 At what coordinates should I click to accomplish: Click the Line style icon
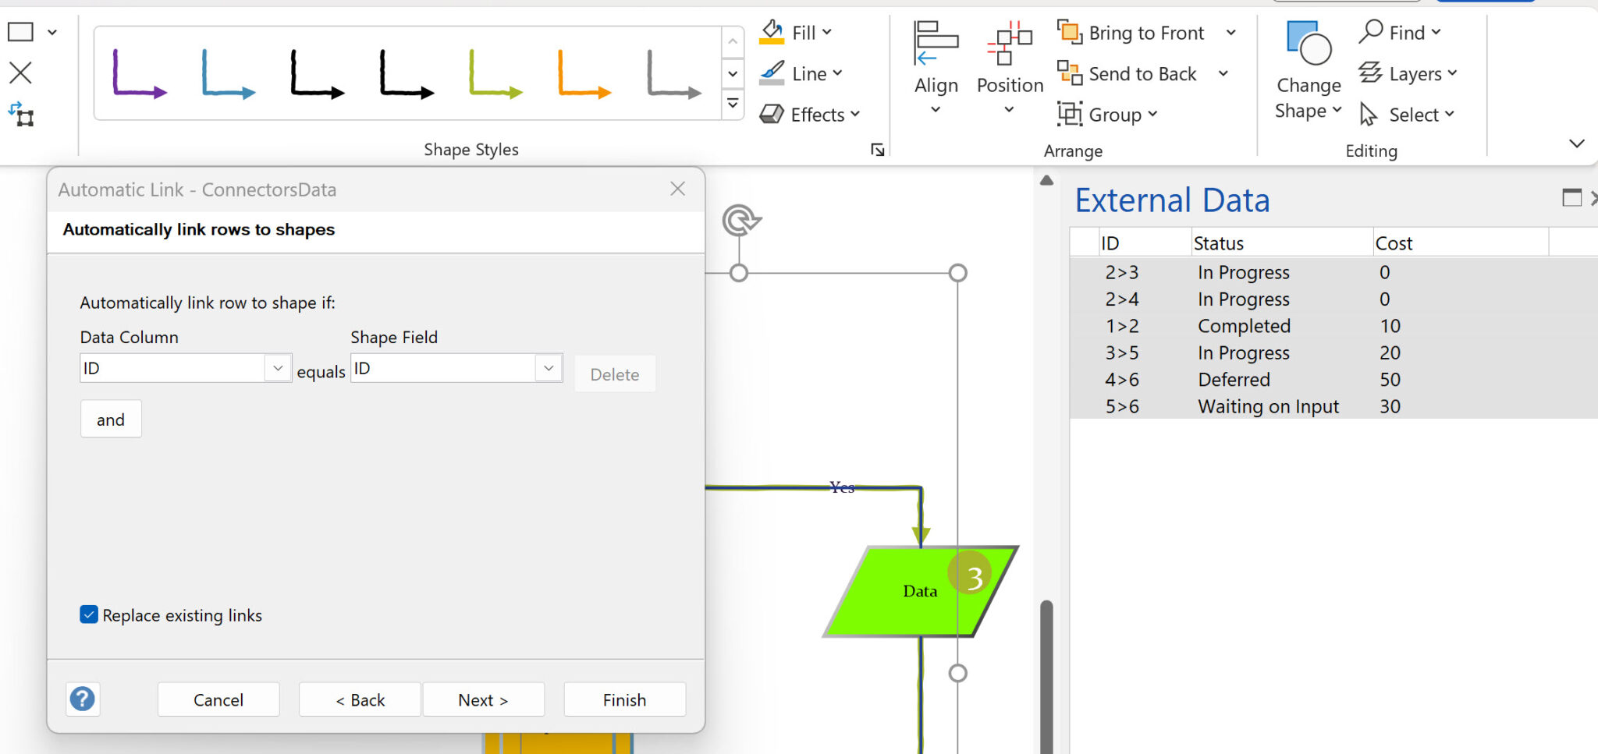pyautogui.click(x=773, y=73)
